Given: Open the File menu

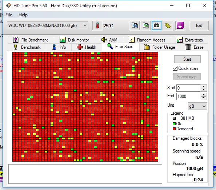Looking at the screenshot, I should click(9, 15).
